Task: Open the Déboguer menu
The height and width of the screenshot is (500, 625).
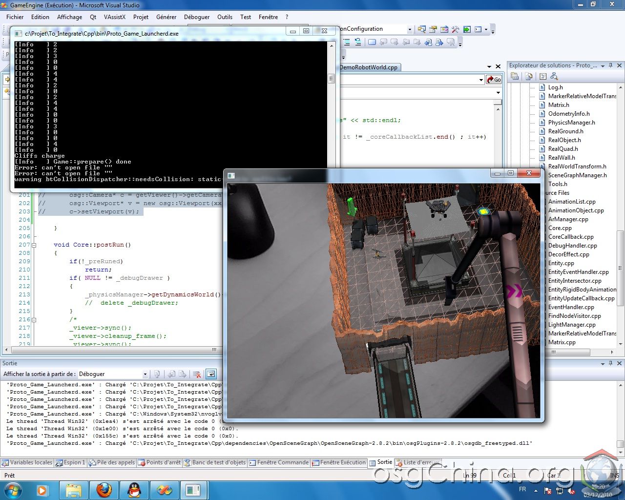Action: click(x=197, y=17)
